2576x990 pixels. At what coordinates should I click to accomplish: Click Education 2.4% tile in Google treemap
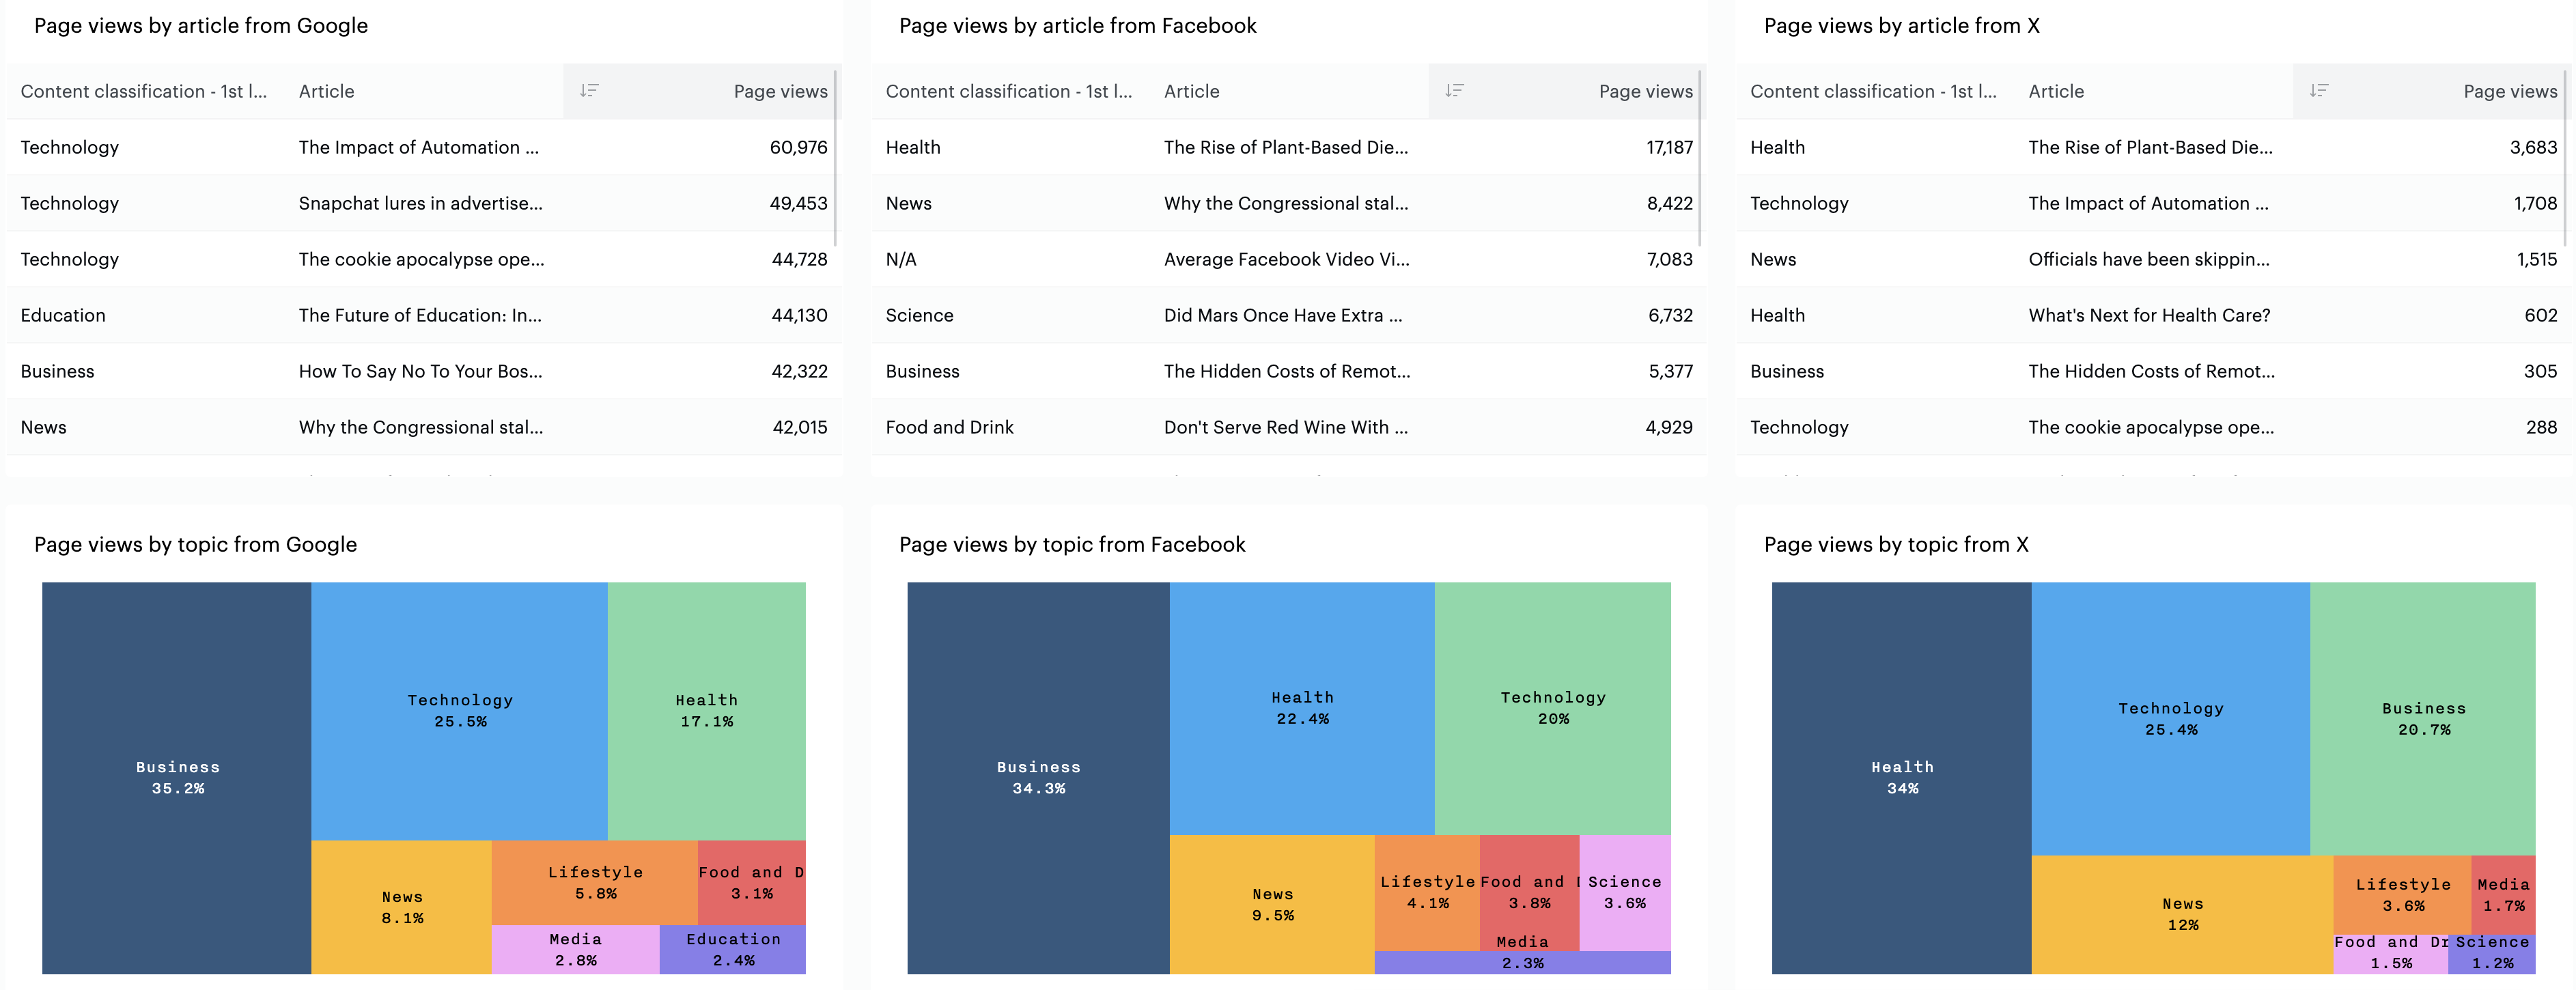coord(733,949)
